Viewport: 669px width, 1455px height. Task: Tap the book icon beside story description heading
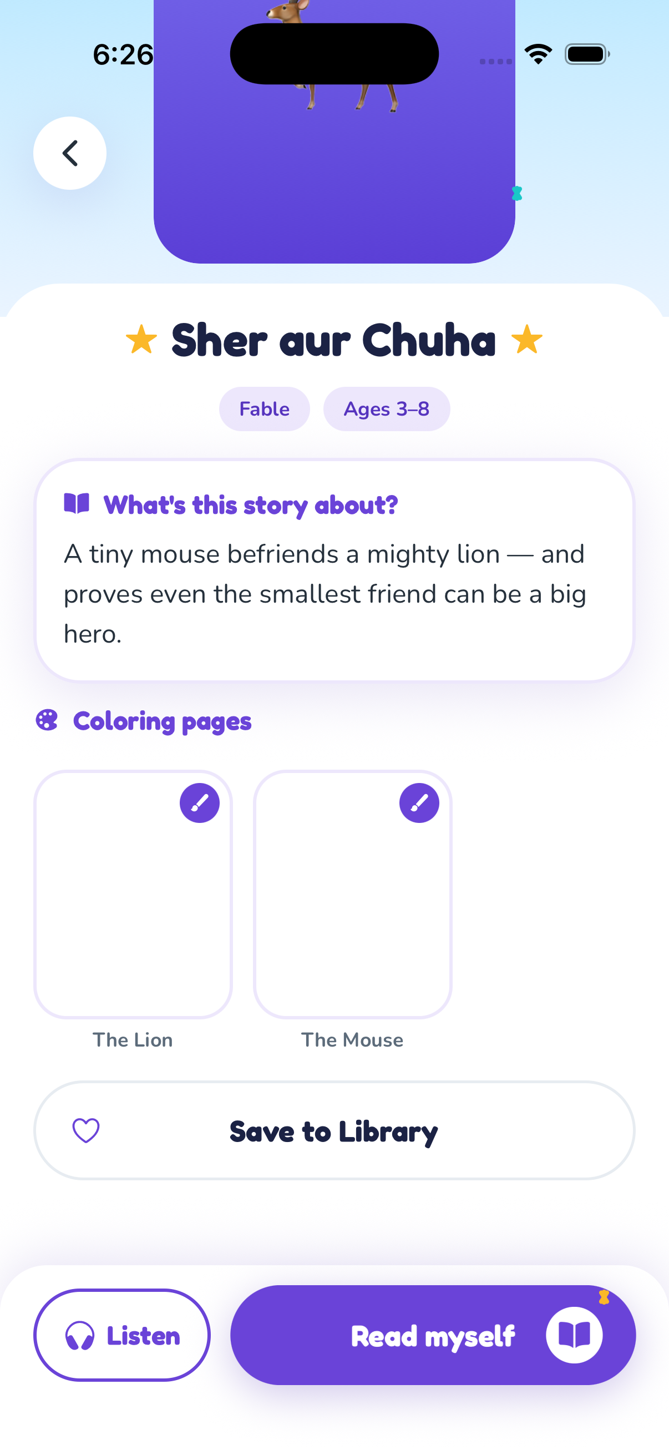[77, 503]
